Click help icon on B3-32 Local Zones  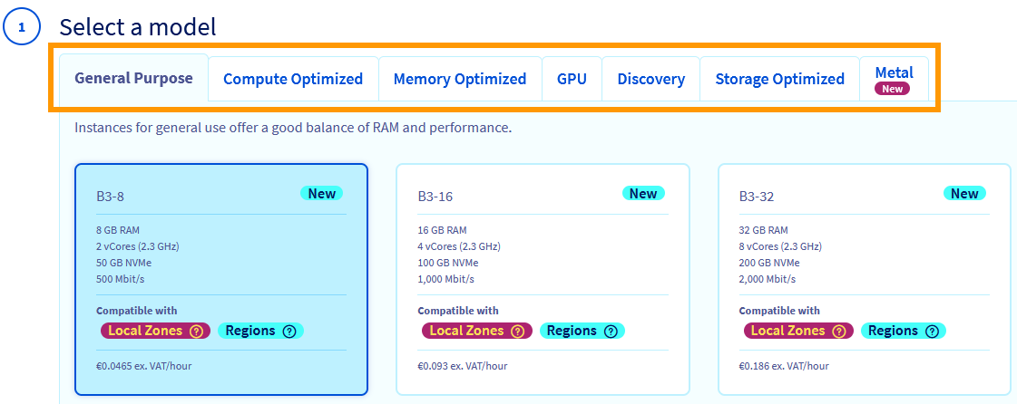840,331
